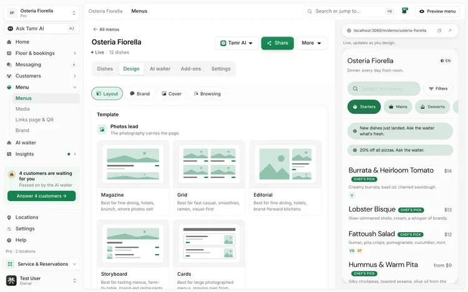This screenshot has width=468, height=292.
Task: Click the EN language button in preview
Action: tap(446, 61)
